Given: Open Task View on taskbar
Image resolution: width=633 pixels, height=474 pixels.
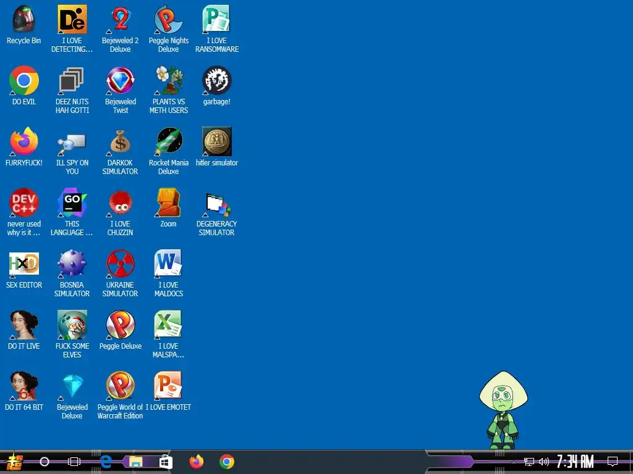Looking at the screenshot, I should (x=74, y=462).
